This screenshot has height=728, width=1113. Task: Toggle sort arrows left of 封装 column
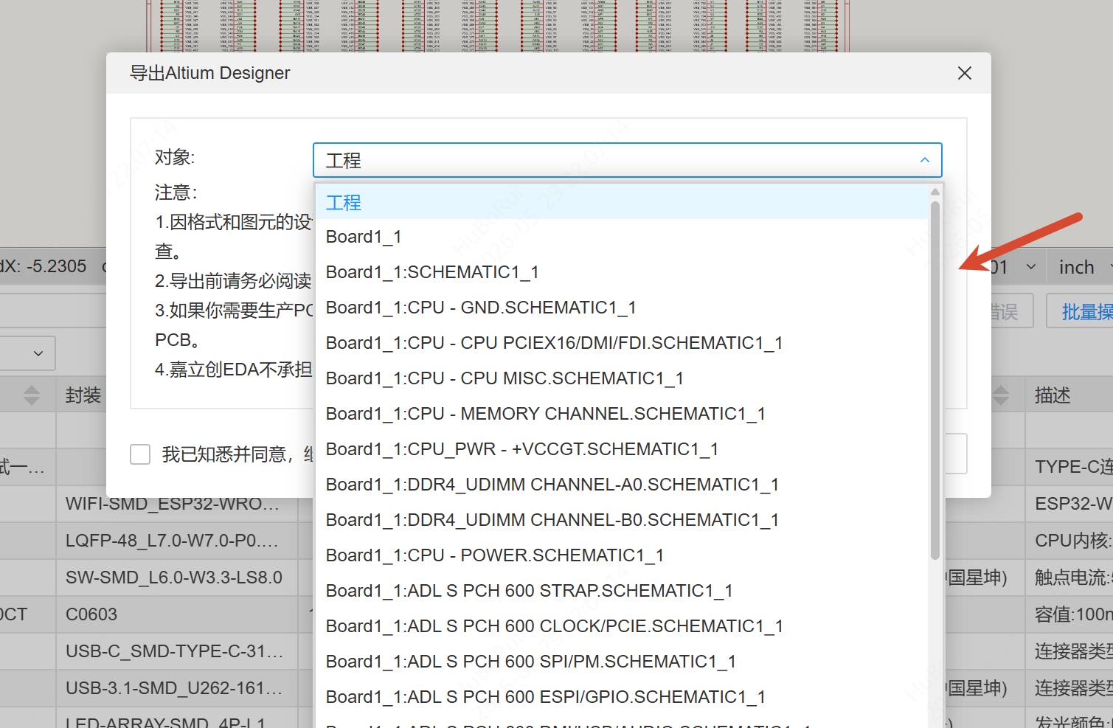click(32, 395)
